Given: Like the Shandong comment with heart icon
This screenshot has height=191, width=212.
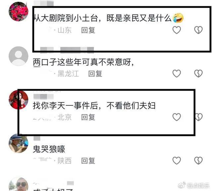Looking at the screenshot, I should pyautogui.click(x=177, y=30).
